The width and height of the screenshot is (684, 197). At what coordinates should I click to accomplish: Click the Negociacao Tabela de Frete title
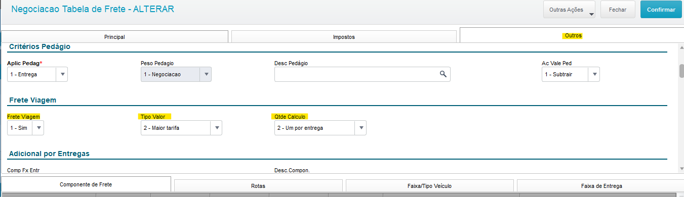click(x=93, y=9)
